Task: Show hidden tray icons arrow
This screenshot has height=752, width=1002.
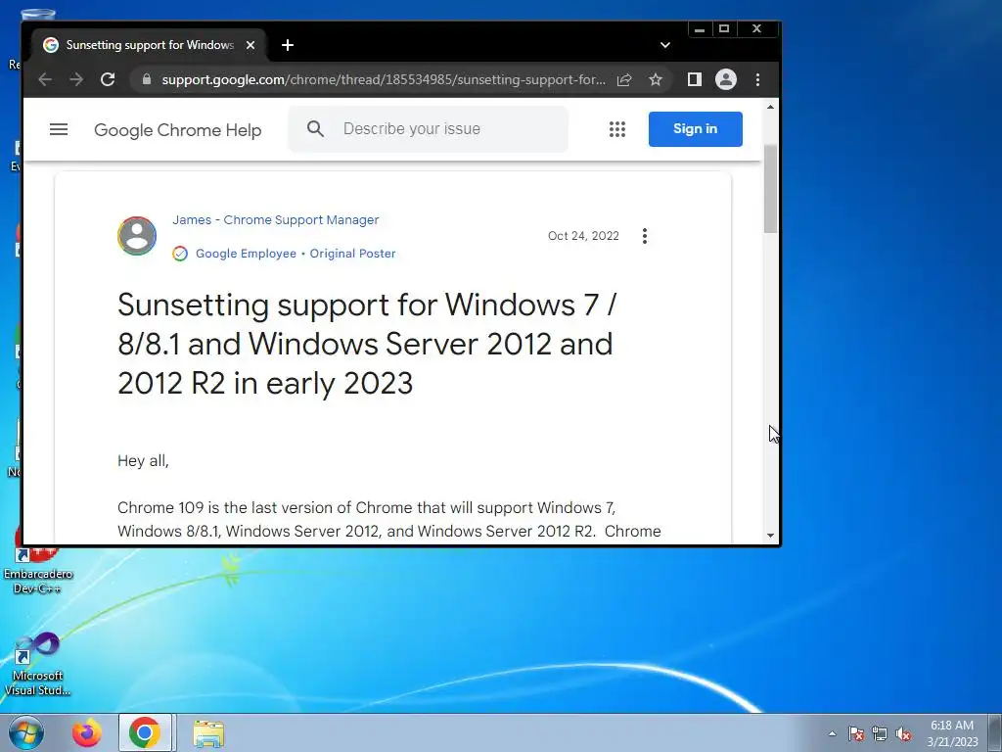Action: (832, 733)
